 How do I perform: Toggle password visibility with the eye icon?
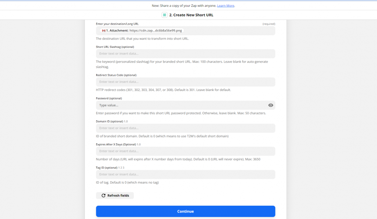[x=270, y=105]
